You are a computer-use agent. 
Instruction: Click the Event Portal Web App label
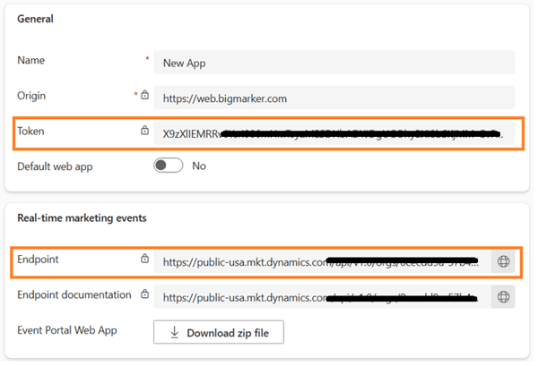click(67, 330)
